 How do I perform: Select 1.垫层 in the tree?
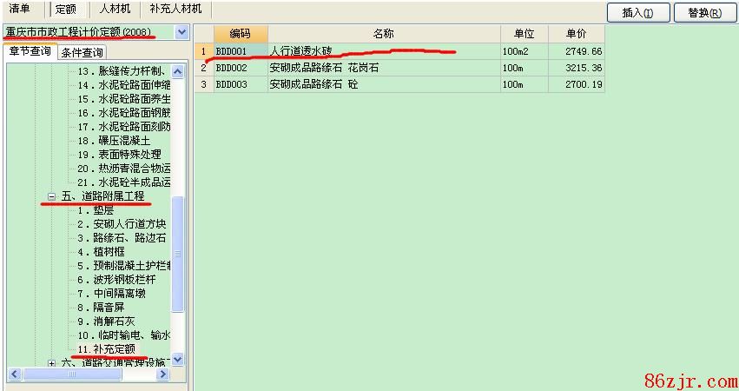(x=95, y=210)
